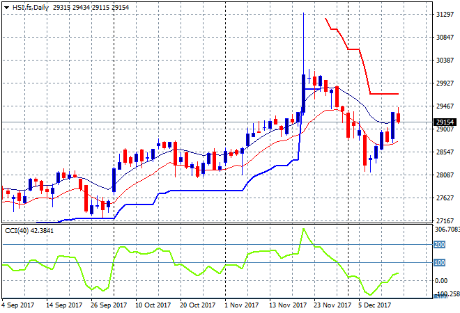Click the 306.7083 CCI scale label

[447, 229]
